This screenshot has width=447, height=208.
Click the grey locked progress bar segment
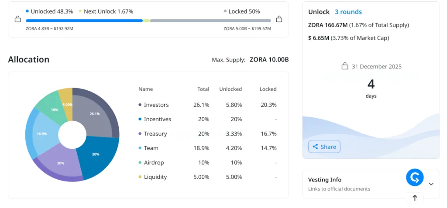point(210,20)
